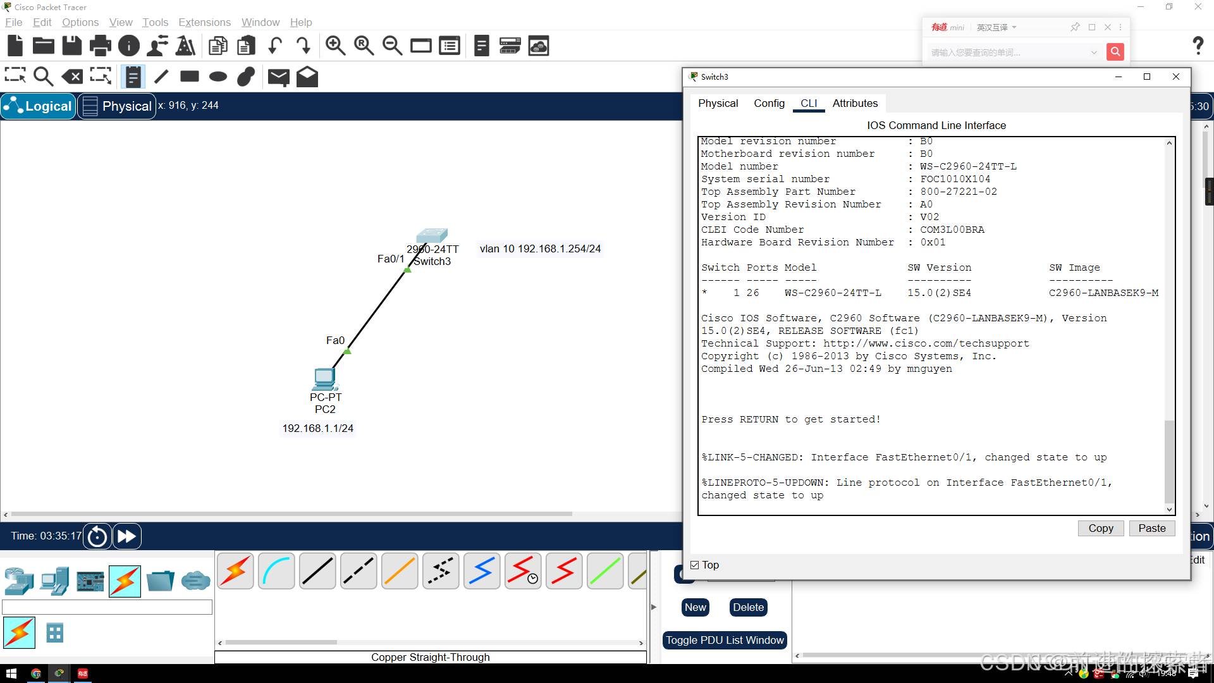Click Delete scenario button

(749, 607)
